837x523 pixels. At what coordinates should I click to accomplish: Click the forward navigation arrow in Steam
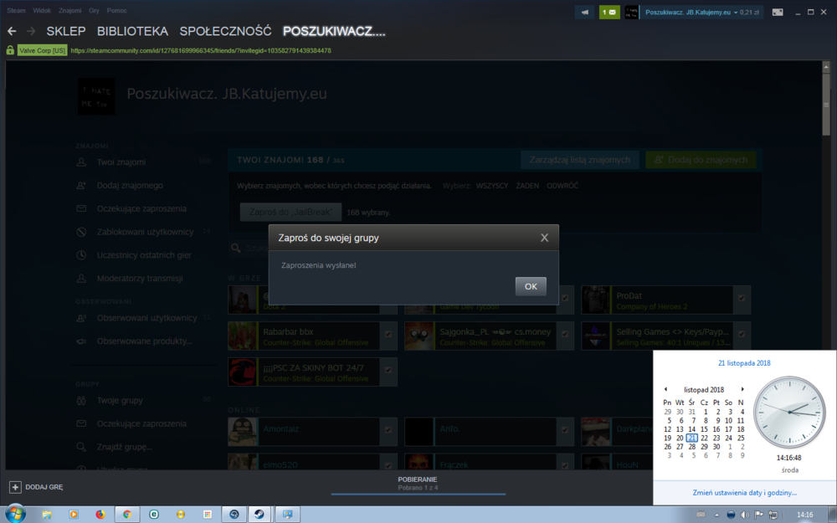coord(31,32)
